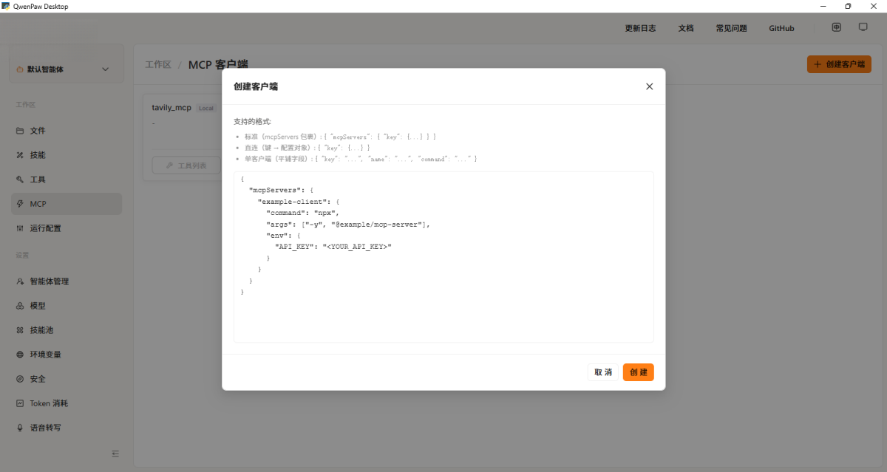This screenshot has width=887, height=472.
Task: Click the 取消 button
Action: 603,372
